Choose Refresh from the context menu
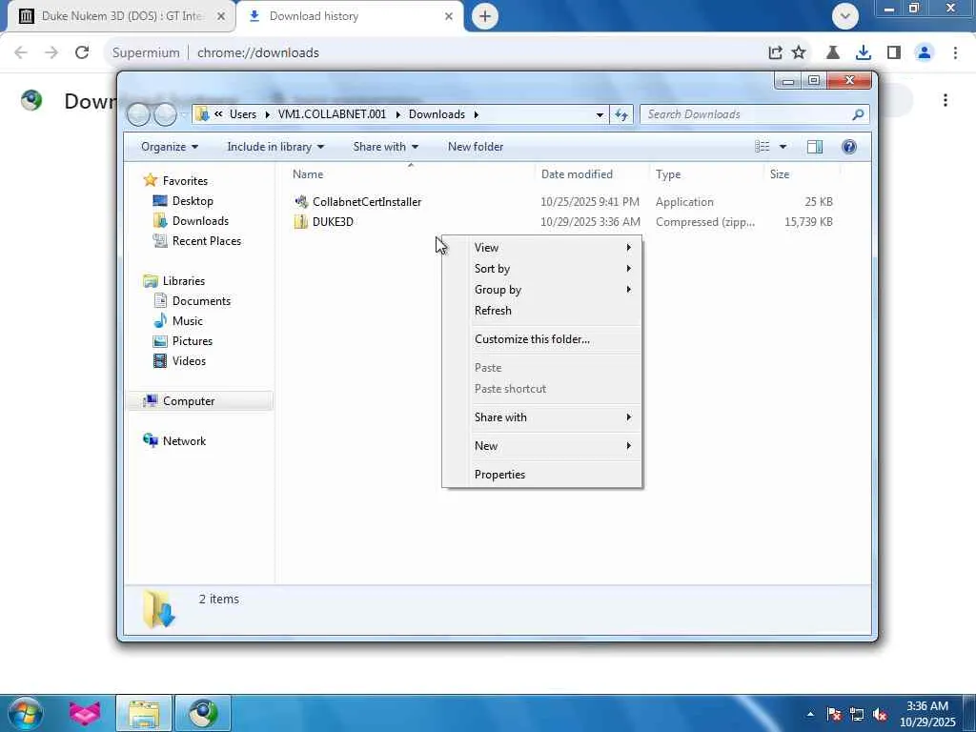Viewport: 976px width, 732px height. pos(541,311)
